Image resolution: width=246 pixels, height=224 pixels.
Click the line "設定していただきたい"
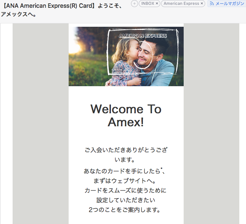tap(126, 200)
